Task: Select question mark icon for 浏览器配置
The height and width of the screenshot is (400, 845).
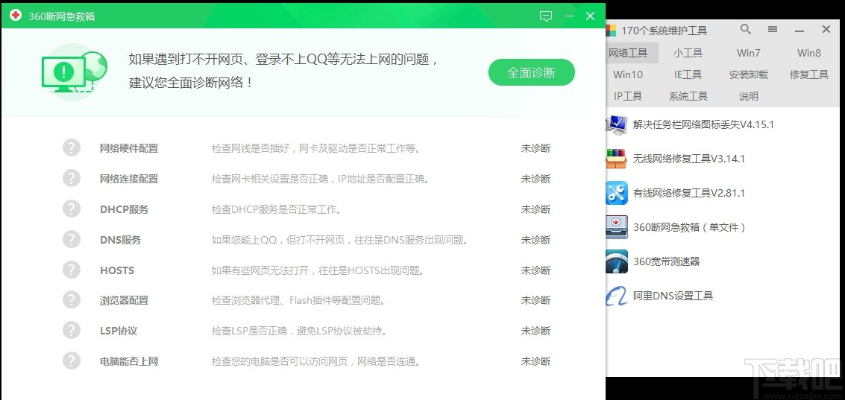Action: point(71,300)
